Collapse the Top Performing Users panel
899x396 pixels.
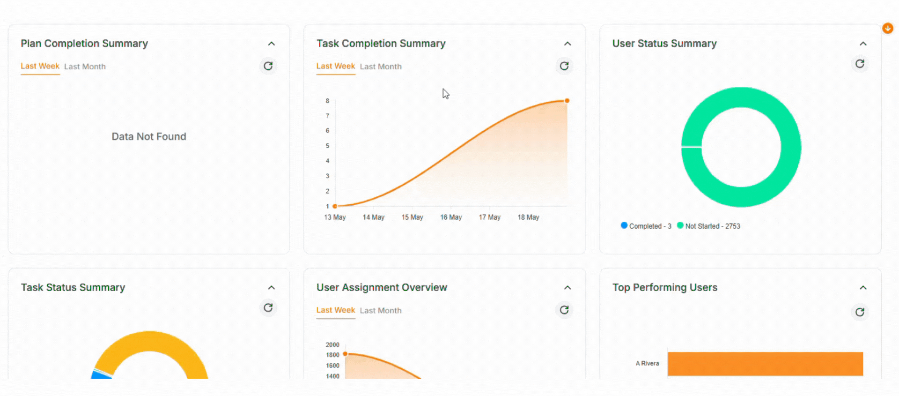click(862, 288)
